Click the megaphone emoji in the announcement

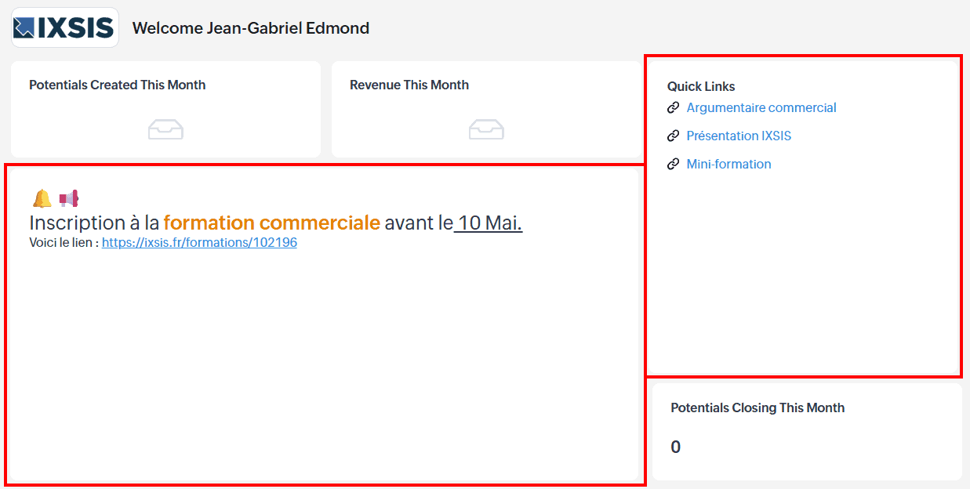pos(69,199)
